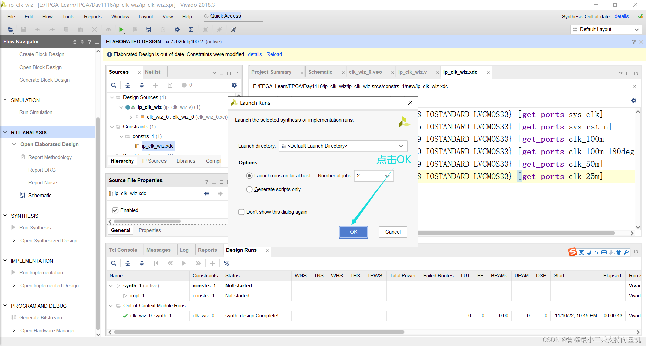The height and width of the screenshot is (346, 646).
Task: Collapse the IMPLEMENTATION section
Action: (5, 261)
